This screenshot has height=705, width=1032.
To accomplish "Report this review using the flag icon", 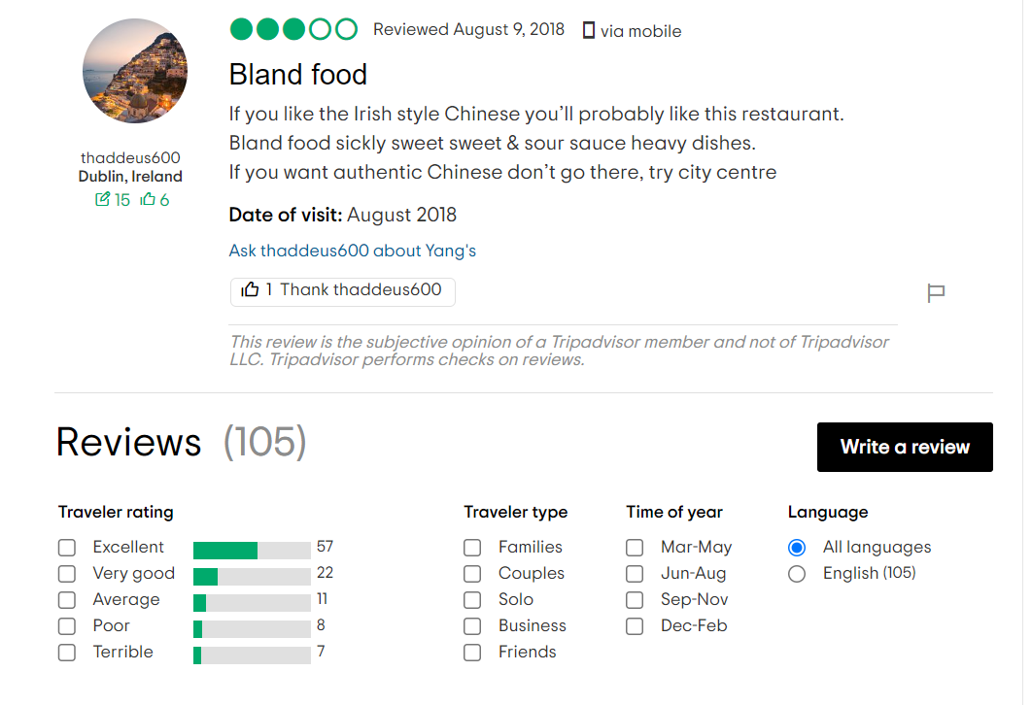I will point(936,291).
